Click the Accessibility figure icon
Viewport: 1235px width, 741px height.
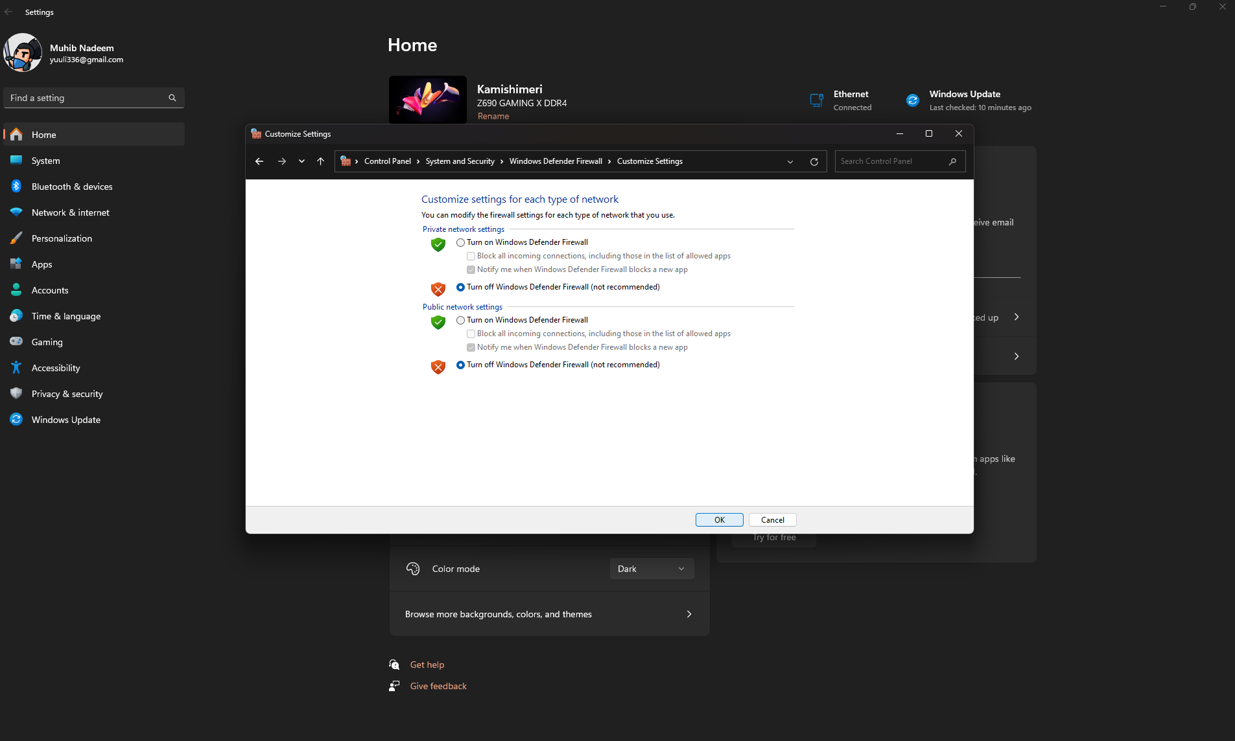[x=16, y=368]
